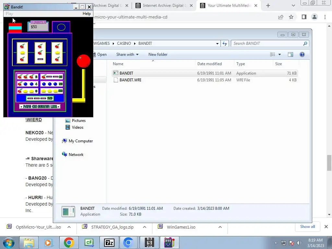The height and width of the screenshot is (249, 332).
Task: Open My Computer in sidebar
Action: click(77, 141)
